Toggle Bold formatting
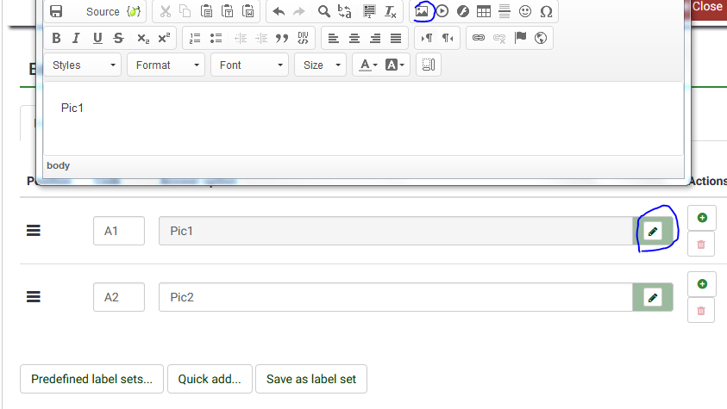The image size is (727, 409). (x=56, y=38)
